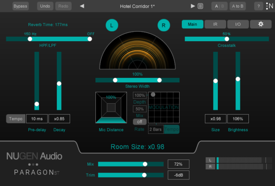Click the Brightness vertical slider handle
Image resolution: width=275 pixels, height=186 pixels.
[x=238, y=79]
